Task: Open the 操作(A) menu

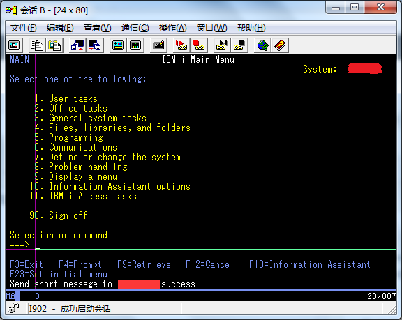Action: click(x=172, y=28)
